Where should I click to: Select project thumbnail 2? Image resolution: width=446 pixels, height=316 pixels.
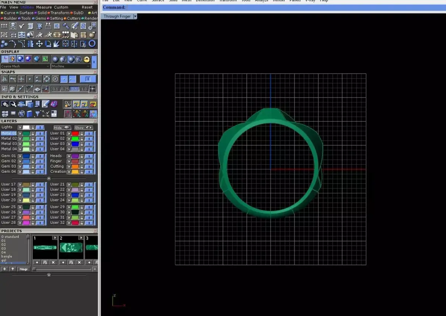[x=71, y=248]
